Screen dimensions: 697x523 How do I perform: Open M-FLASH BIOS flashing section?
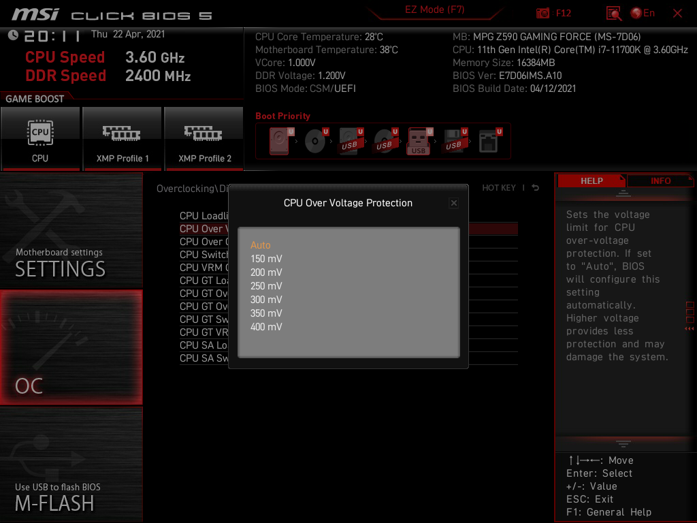click(x=71, y=464)
